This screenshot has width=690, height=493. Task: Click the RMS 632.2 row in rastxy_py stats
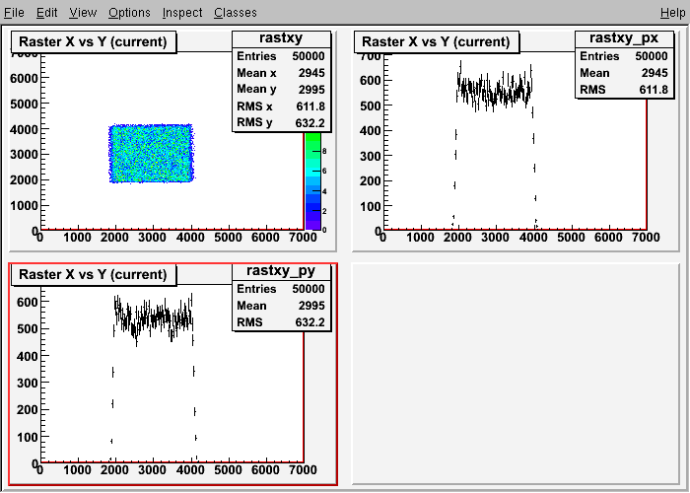click(x=281, y=322)
